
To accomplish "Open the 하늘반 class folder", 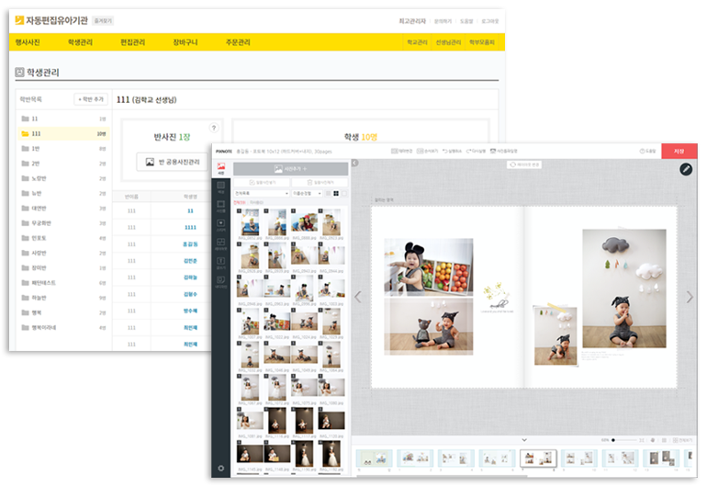I will pyautogui.click(x=63, y=298).
